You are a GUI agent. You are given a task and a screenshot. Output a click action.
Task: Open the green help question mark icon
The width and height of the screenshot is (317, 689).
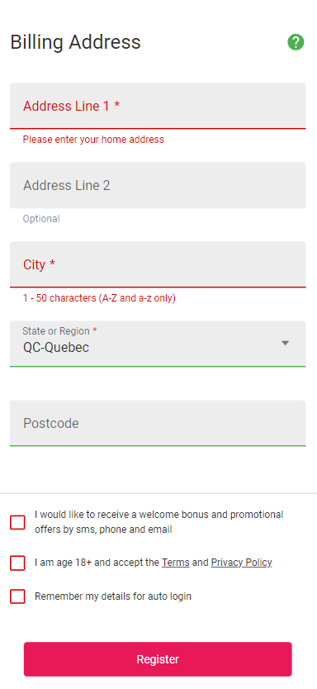coord(296,42)
